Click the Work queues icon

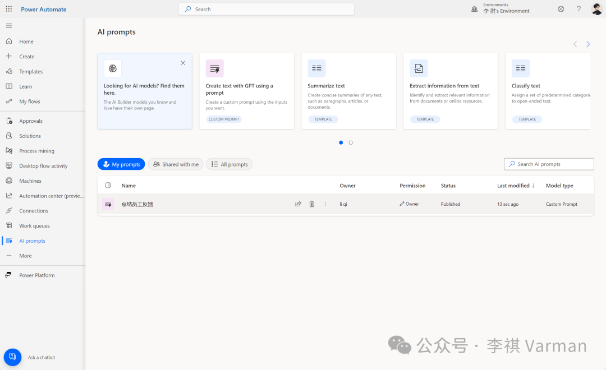(x=9, y=225)
